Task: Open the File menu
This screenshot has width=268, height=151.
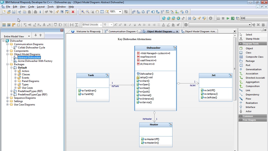Action: (8, 7)
